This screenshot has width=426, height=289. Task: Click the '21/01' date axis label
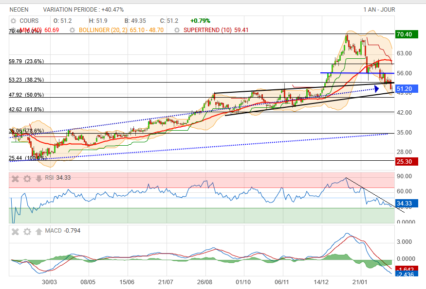[360, 282]
